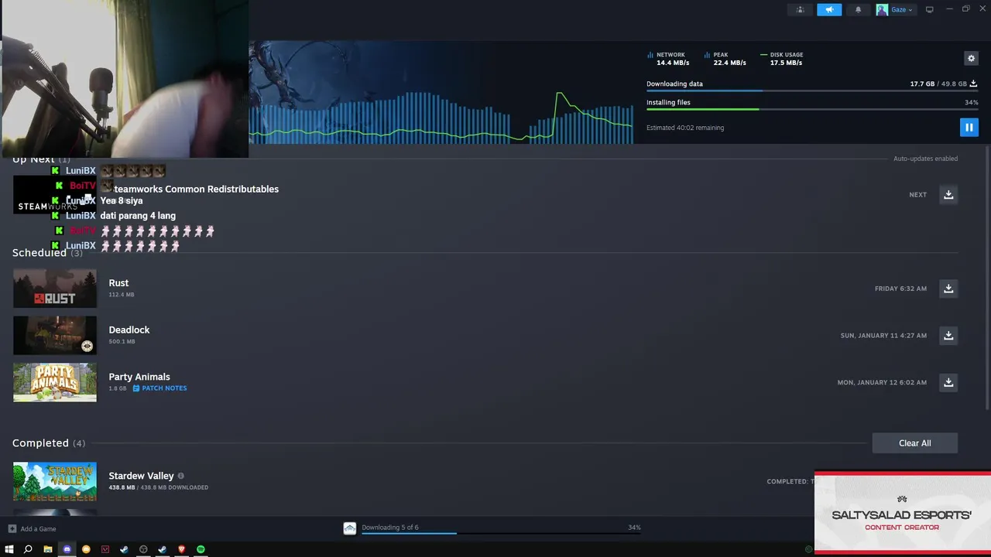Switch to Discord in taskbar
Screen dimensions: 991x557
(67, 549)
